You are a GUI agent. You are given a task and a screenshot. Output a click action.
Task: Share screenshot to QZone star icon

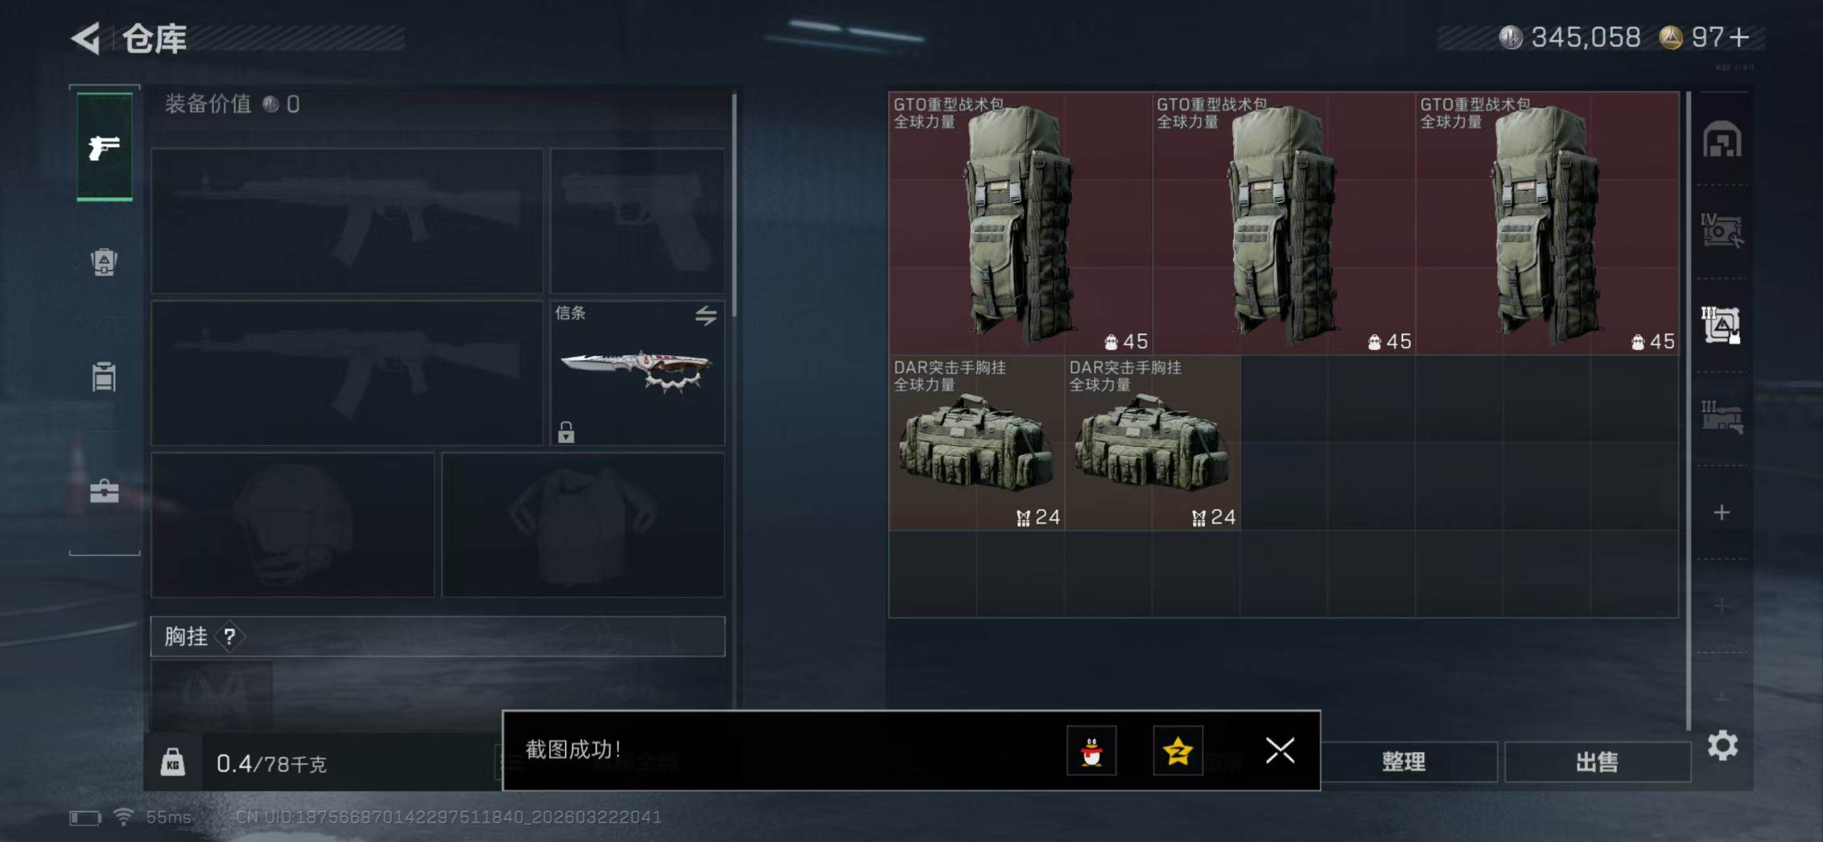tap(1178, 751)
